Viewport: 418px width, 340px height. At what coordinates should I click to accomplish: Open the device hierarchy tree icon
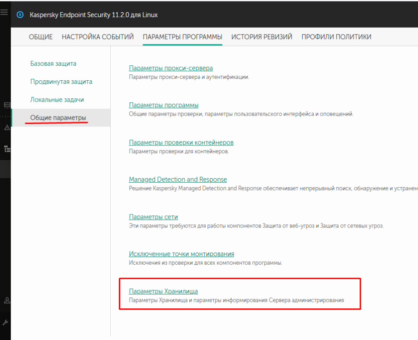7,149
